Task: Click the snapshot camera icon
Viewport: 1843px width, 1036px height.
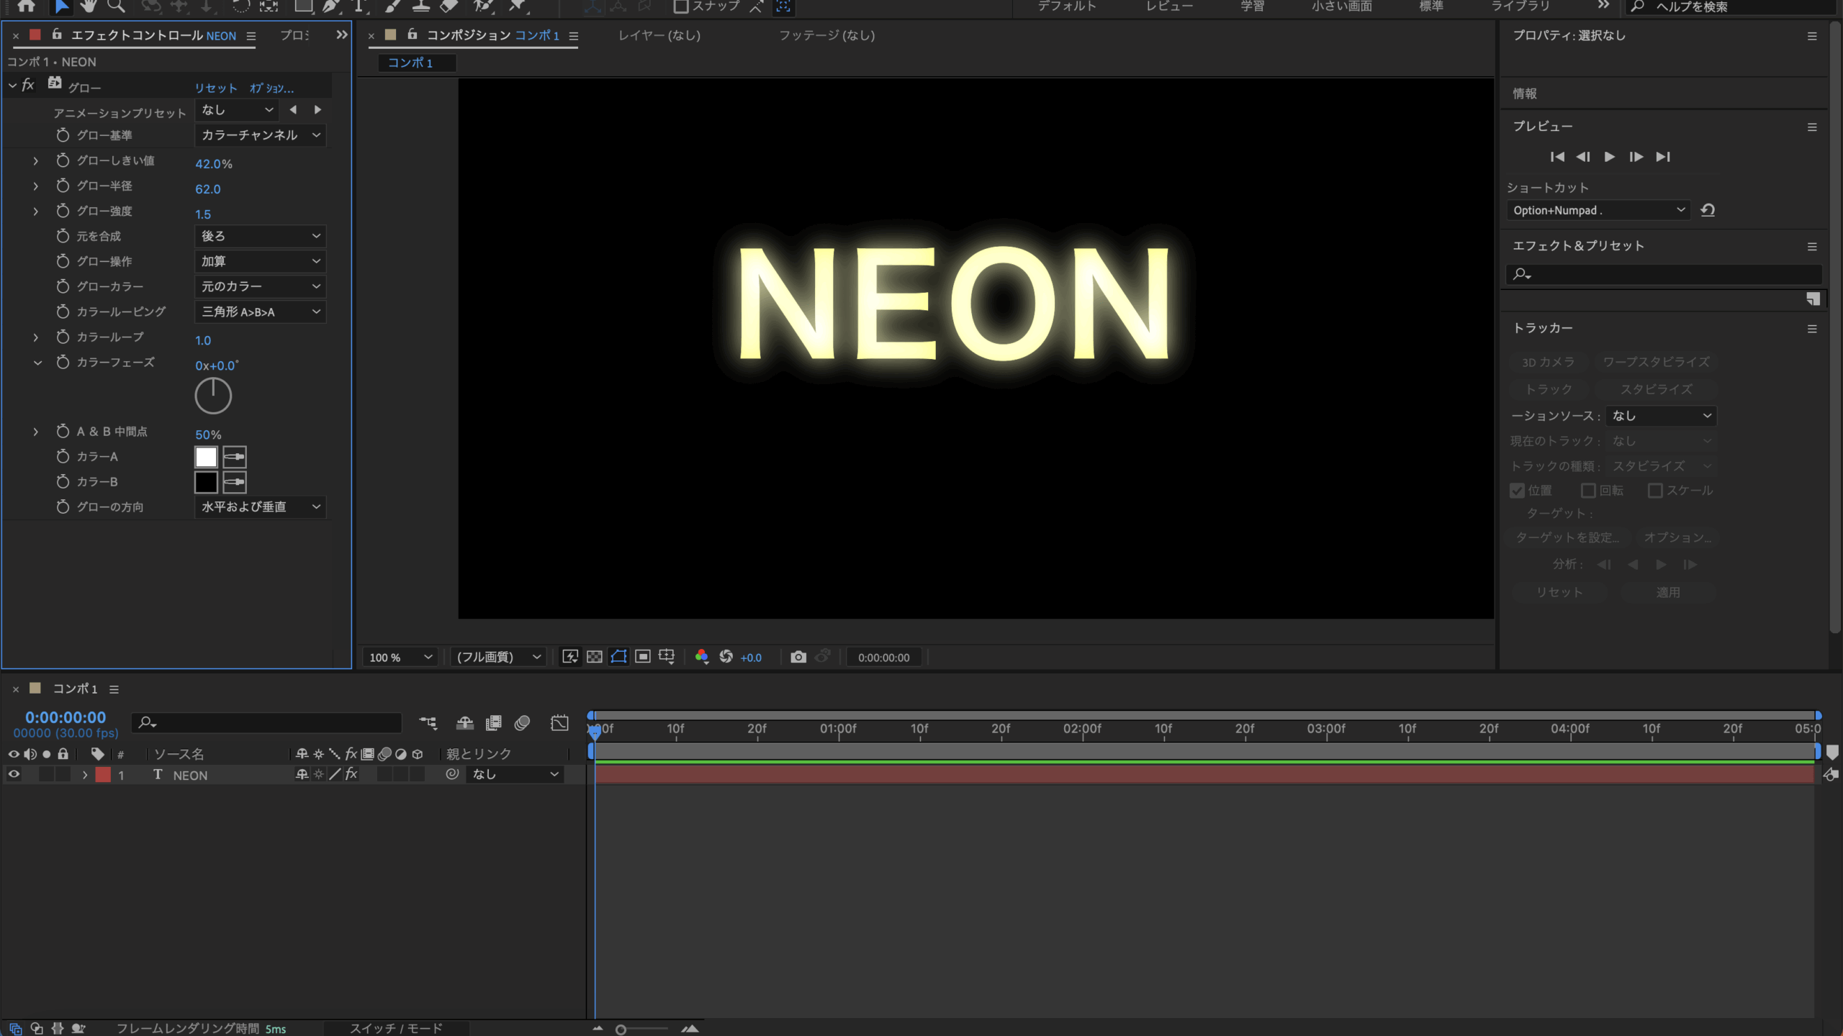Action: pos(798,657)
